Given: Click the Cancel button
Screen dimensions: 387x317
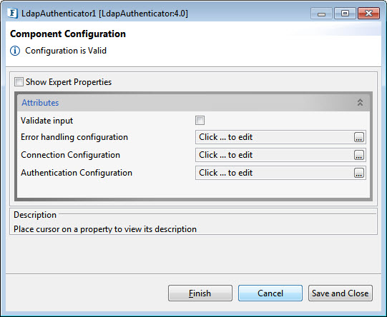Looking at the screenshot, I should click(270, 293).
